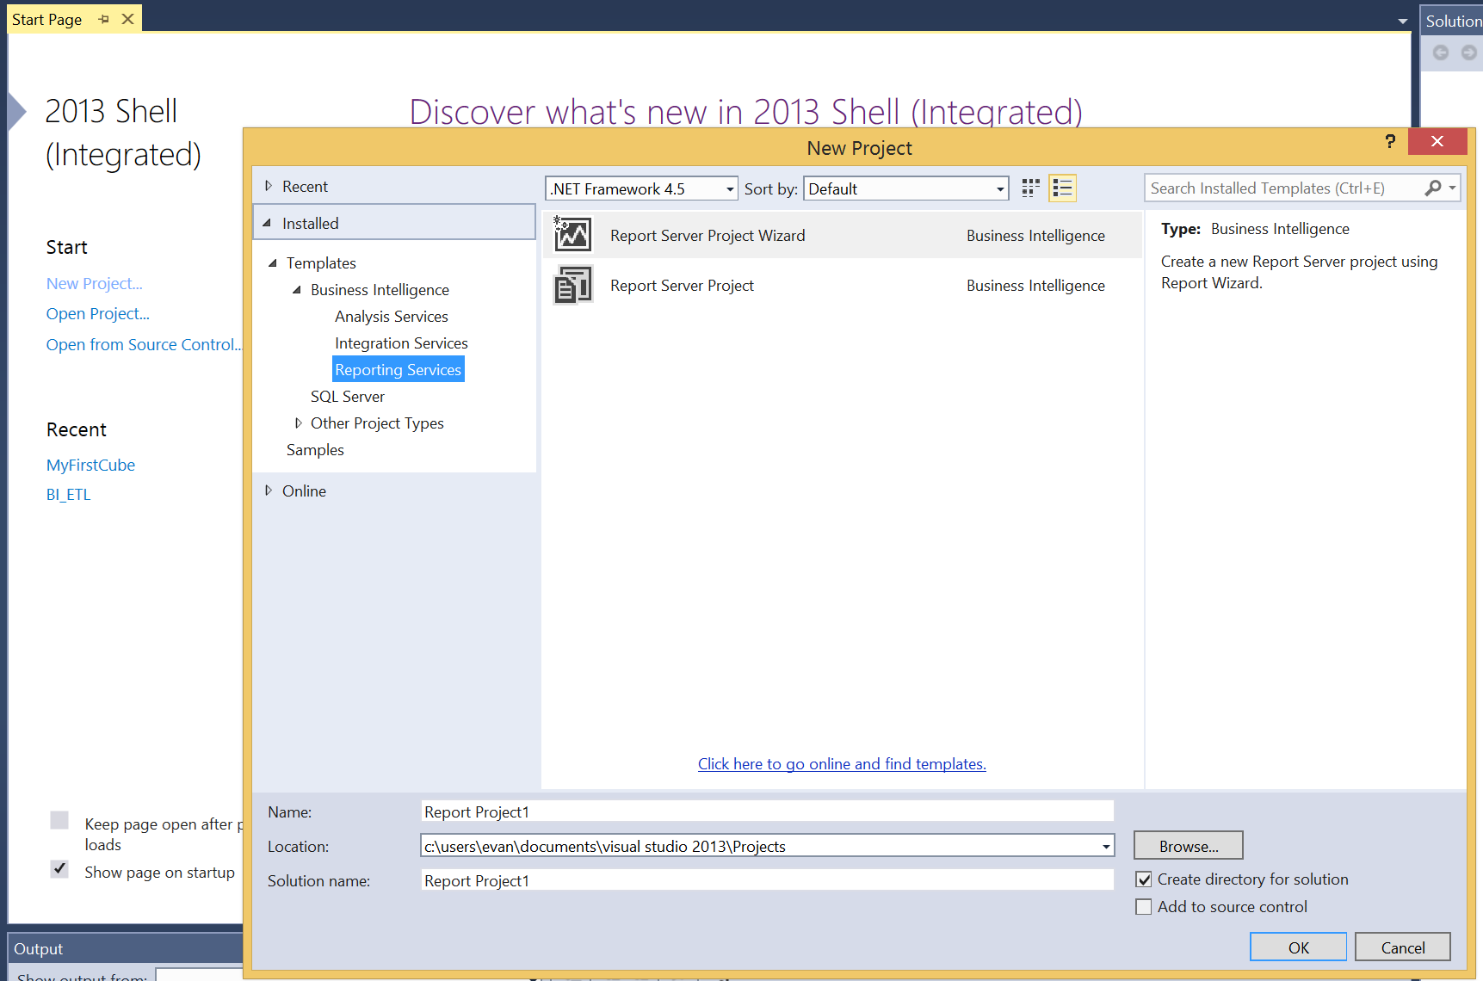Collapse the Installed section
Image resolution: width=1483 pixels, height=981 pixels.
pos(267,223)
